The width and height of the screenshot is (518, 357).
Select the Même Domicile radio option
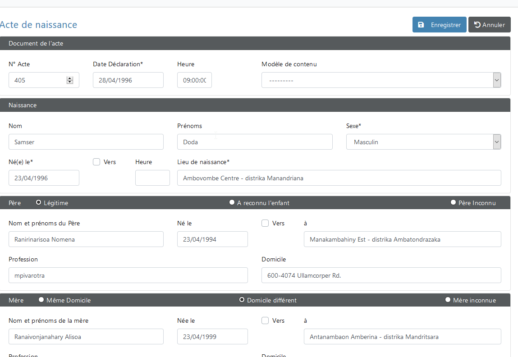point(41,300)
